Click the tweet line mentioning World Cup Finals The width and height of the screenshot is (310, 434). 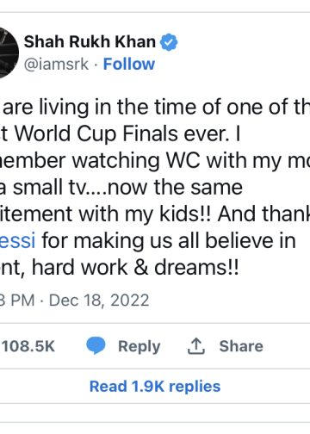point(121,134)
